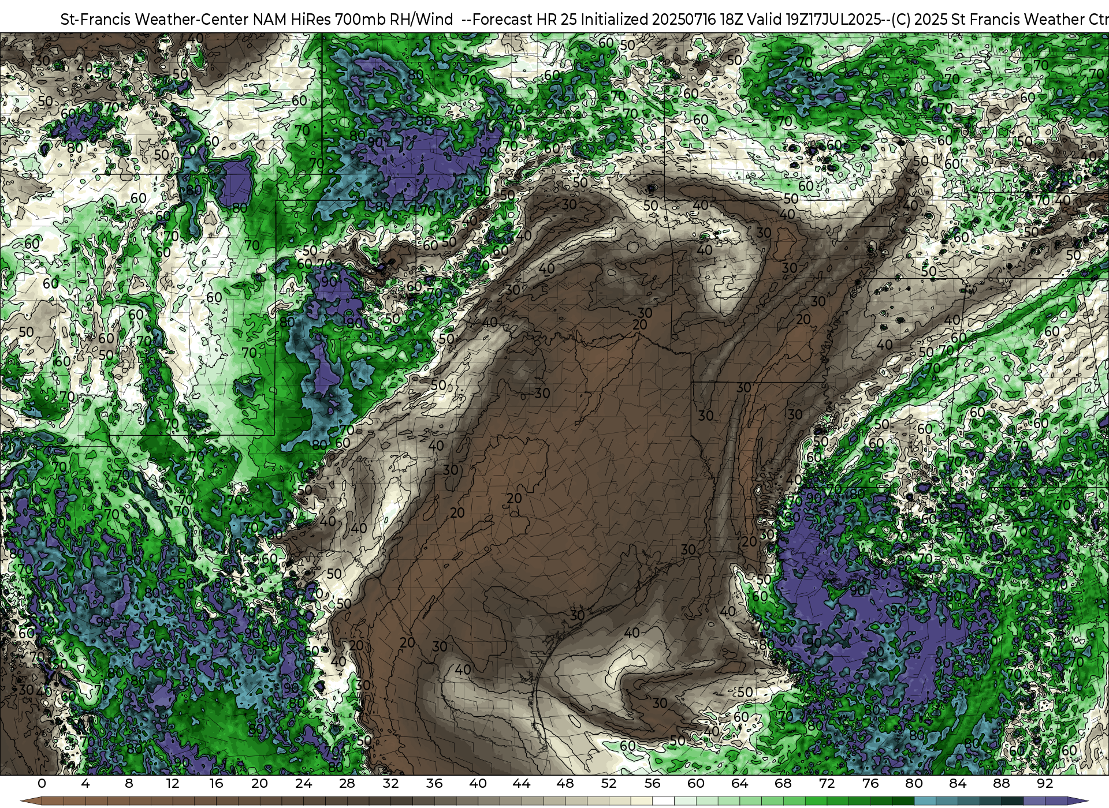Image resolution: width=1109 pixels, height=808 pixels.
Task: Click the '44' colorbar tick label
Action: [522, 784]
